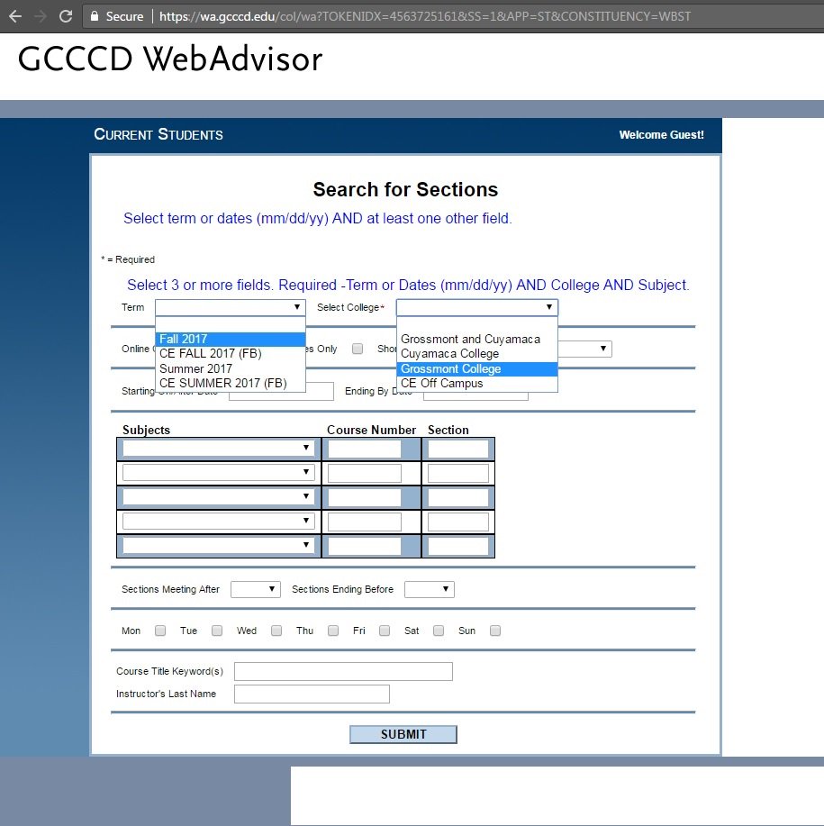824x826 pixels.
Task: Click the 'Search for Sections' heading
Action: [405, 190]
